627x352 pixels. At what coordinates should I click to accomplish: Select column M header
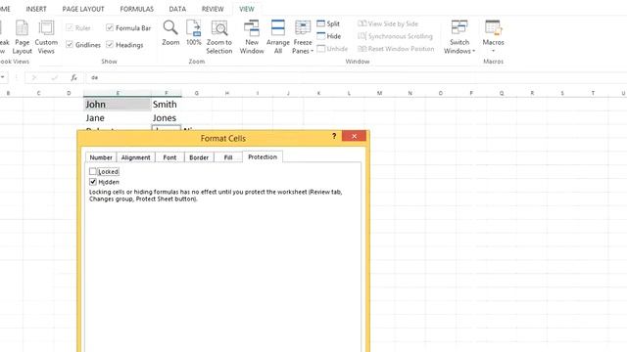point(379,93)
